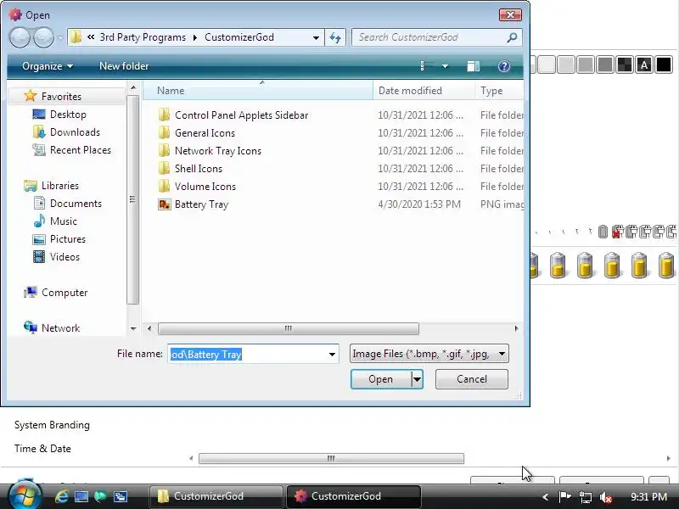Viewport: 679px width, 509px height.
Task: Select Libraries in the navigation pane
Action: 59,186
